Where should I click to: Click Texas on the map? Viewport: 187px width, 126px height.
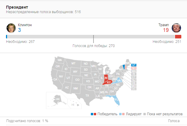pos(87,95)
